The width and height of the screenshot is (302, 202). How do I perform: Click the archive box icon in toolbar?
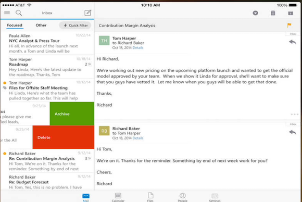[291, 13]
